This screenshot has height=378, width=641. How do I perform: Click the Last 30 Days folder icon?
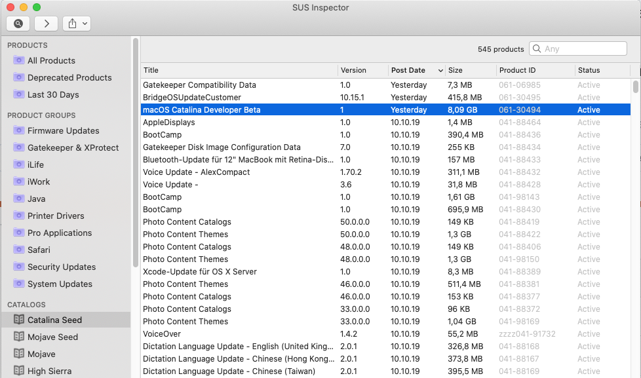tap(18, 94)
